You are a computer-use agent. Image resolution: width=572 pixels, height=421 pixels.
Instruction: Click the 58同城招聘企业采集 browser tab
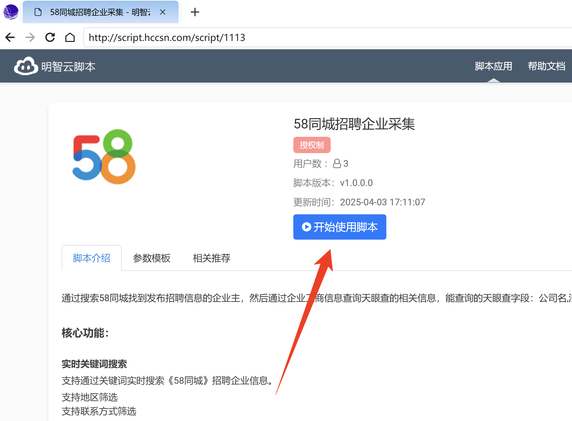(x=101, y=12)
